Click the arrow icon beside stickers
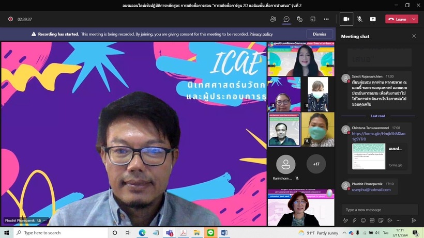 point(390,220)
